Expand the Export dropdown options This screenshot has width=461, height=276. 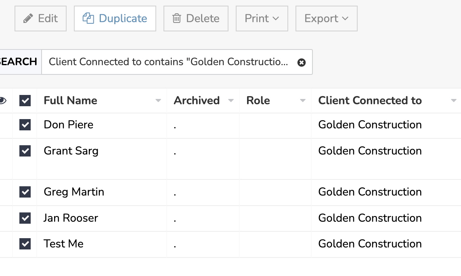coord(326,19)
